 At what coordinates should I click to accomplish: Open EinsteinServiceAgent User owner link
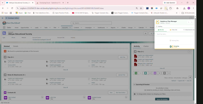41,40
